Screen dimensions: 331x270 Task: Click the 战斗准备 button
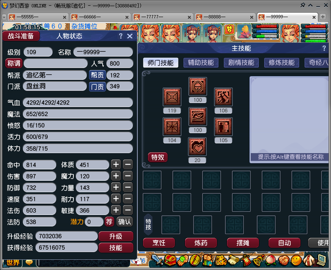tap(21, 36)
